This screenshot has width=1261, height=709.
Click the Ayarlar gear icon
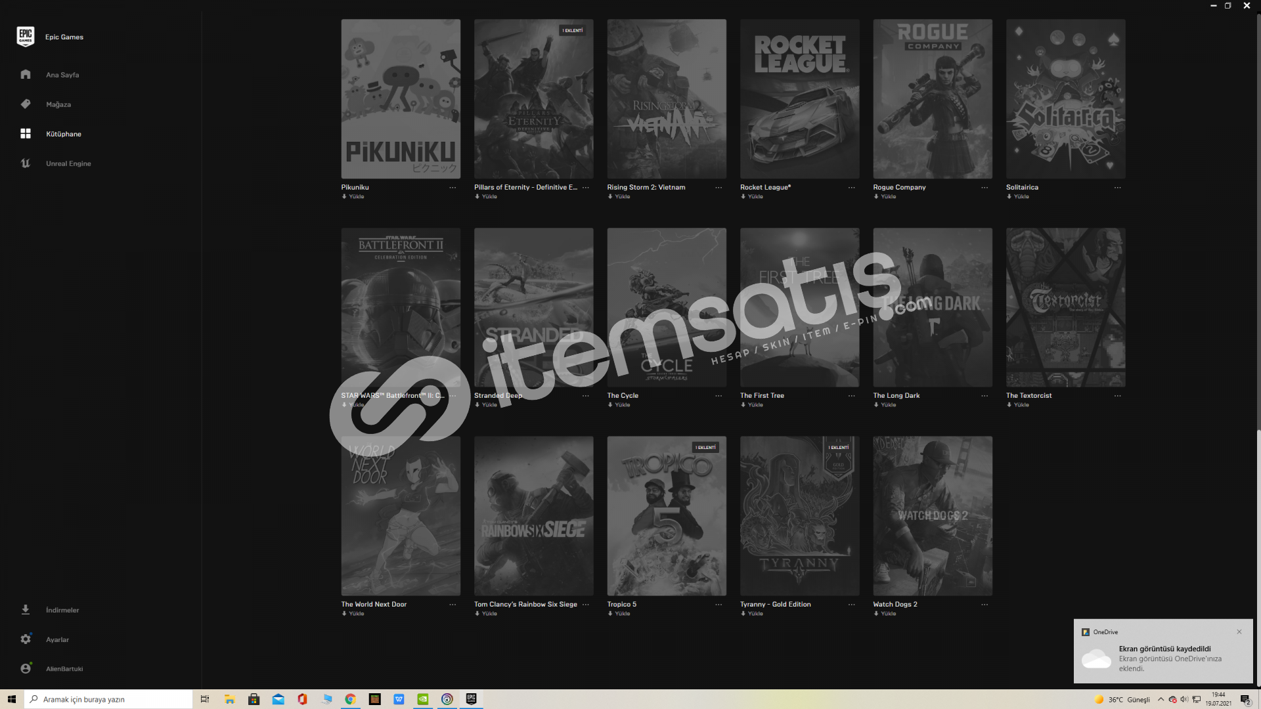click(26, 639)
